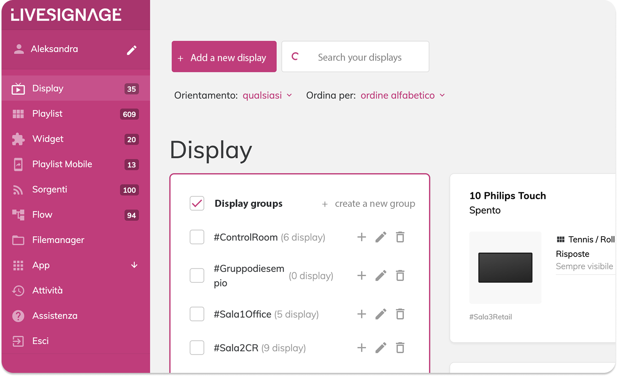Open the 10 Philips Touch display title
The height and width of the screenshot is (376, 617).
tap(507, 195)
